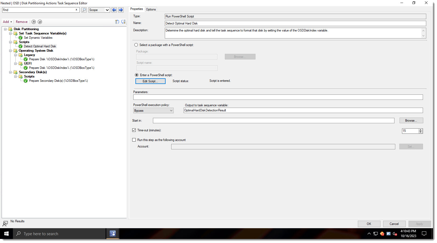Show hidden system tray icons
Screen dimensions: 437x243
pos(369,234)
